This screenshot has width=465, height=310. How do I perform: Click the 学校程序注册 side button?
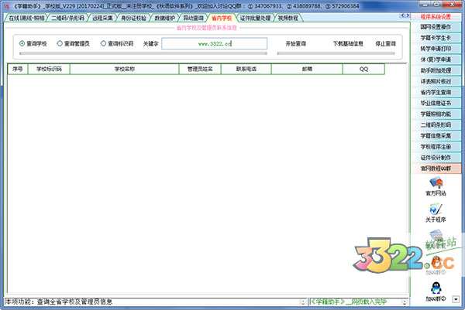(436, 147)
